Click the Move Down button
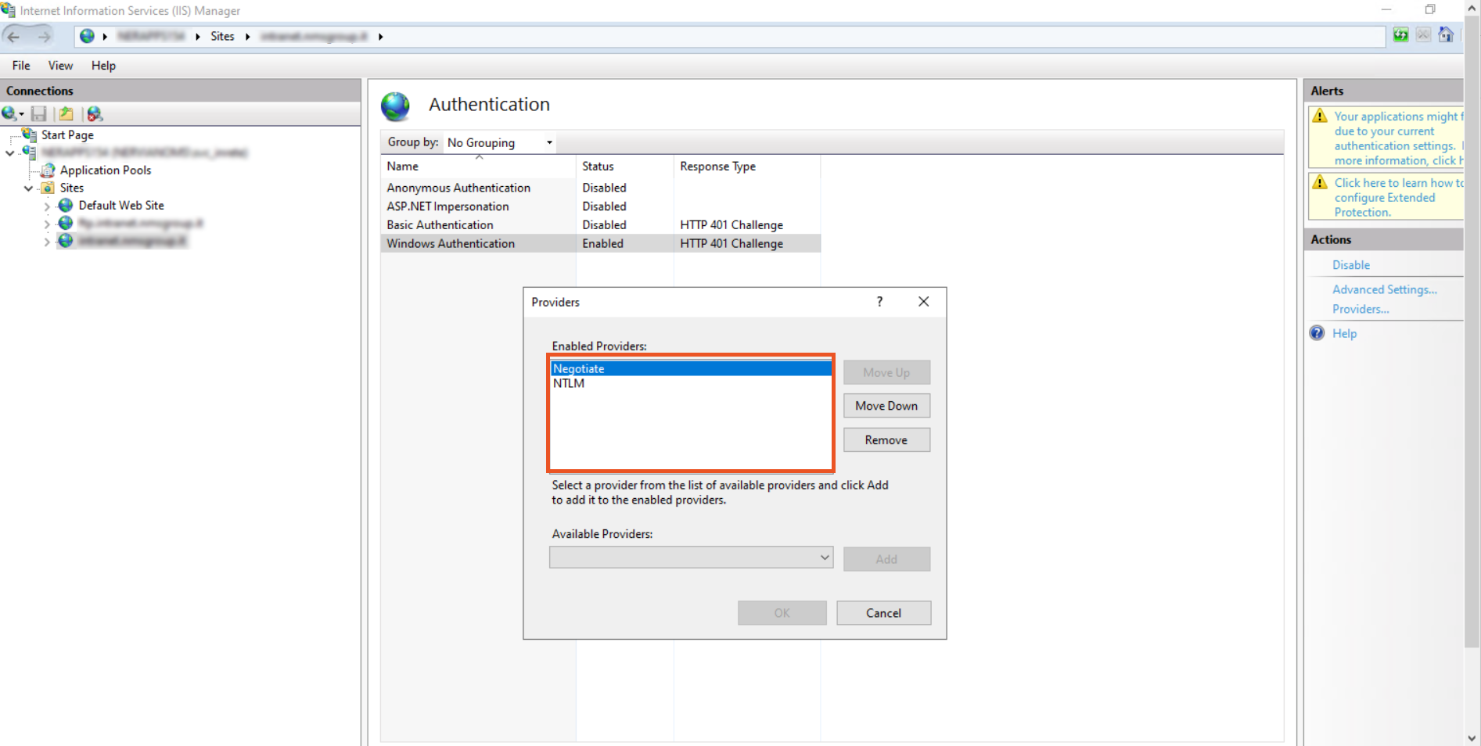The image size is (1481, 746). (x=886, y=406)
